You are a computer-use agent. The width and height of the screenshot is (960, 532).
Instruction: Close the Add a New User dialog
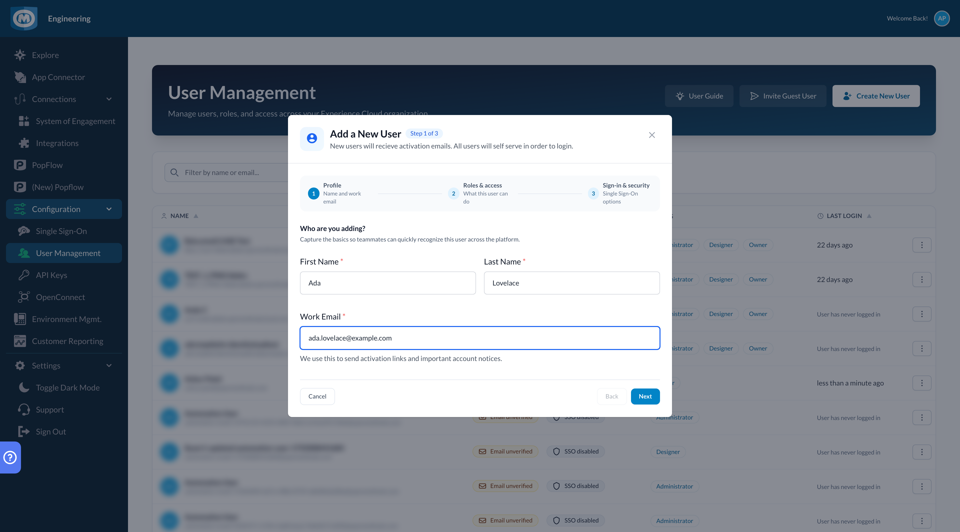point(652,135)
